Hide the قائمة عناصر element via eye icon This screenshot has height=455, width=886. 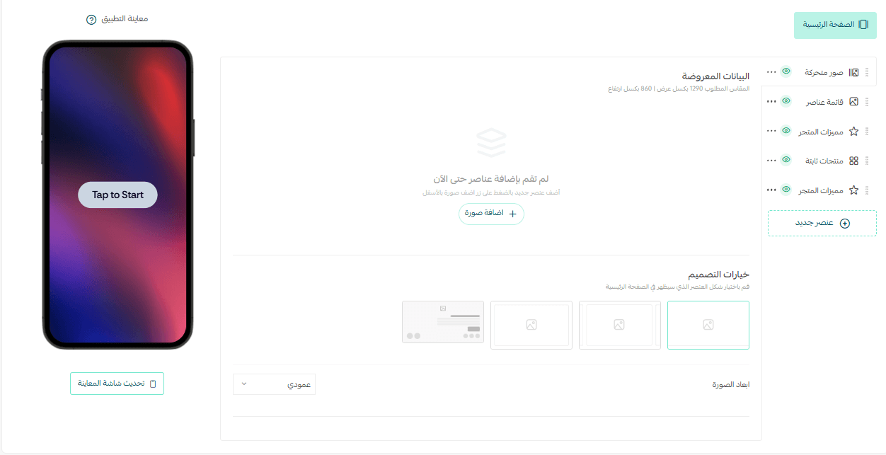coord(786,101)
